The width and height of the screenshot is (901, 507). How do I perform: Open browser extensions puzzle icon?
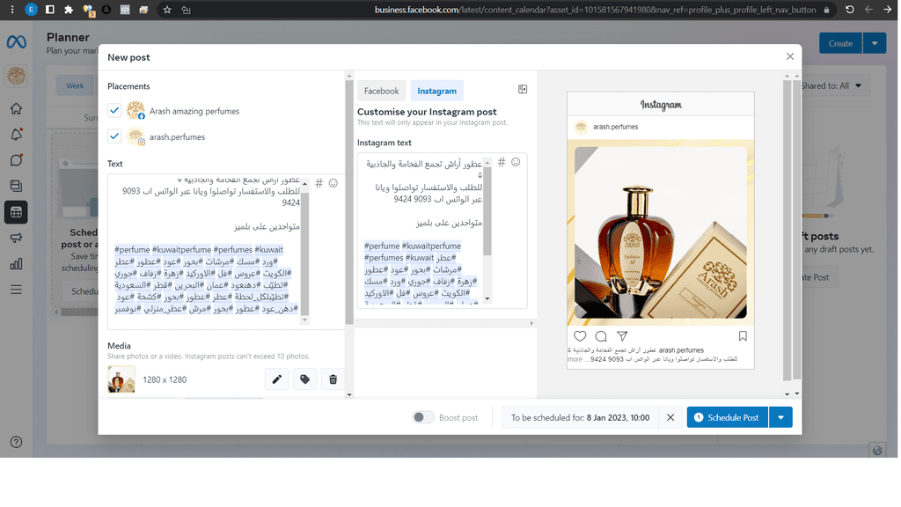[69, 10]
